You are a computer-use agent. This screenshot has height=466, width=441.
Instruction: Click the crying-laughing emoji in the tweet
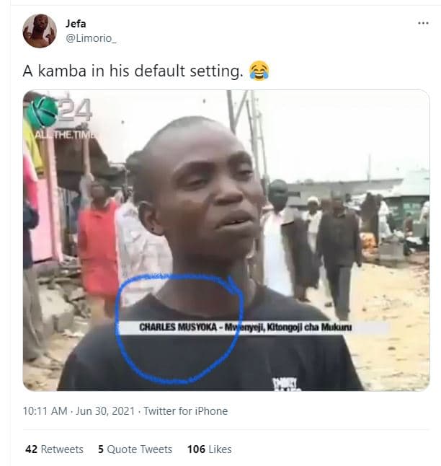[259, 71]
